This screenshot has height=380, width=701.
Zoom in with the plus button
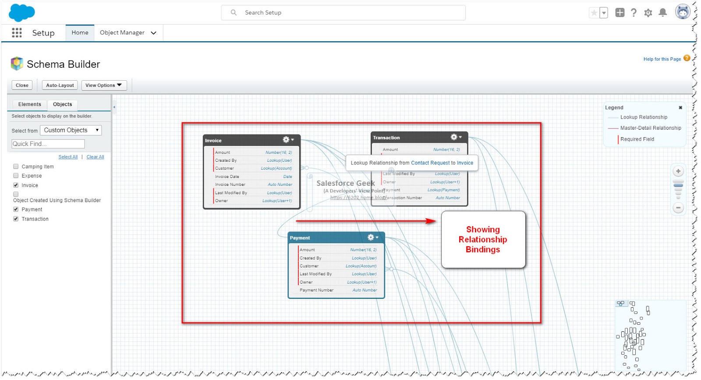678,171
